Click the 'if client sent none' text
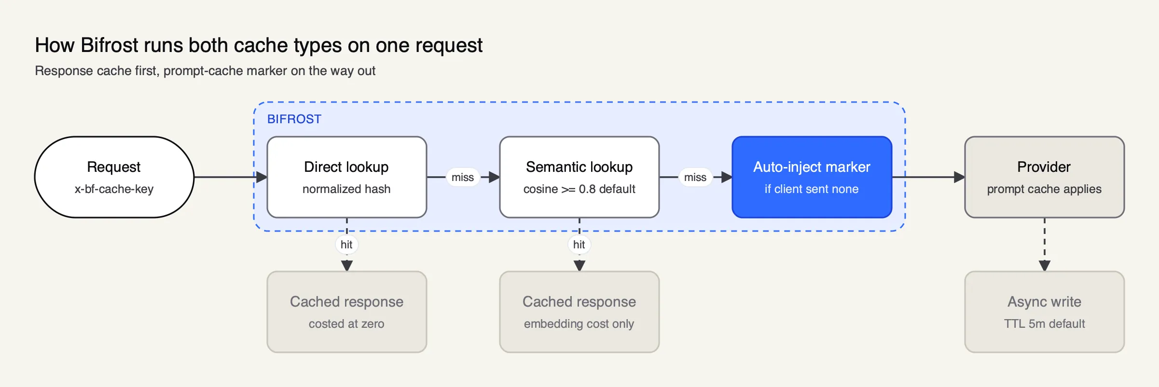 pos(812,189)
